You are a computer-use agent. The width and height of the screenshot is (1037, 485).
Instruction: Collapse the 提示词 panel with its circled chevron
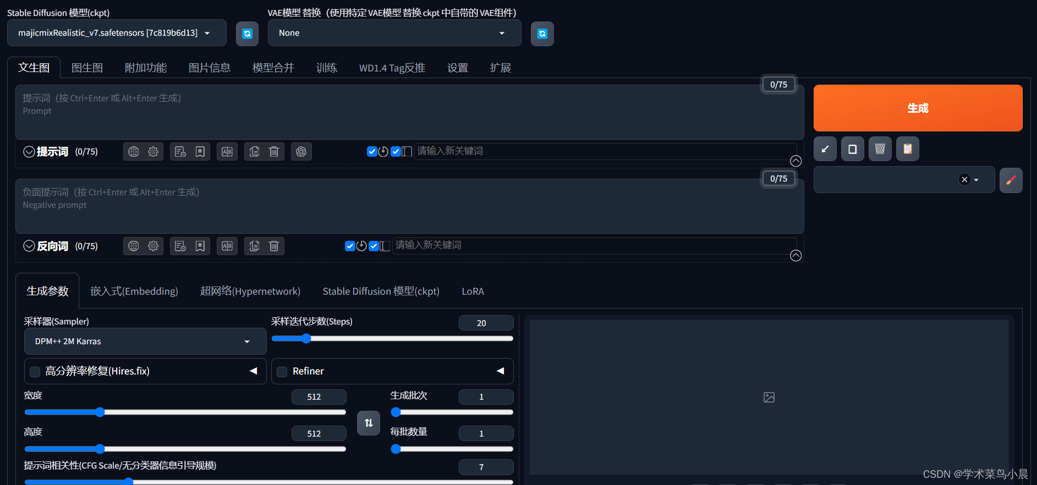[29, 152]
